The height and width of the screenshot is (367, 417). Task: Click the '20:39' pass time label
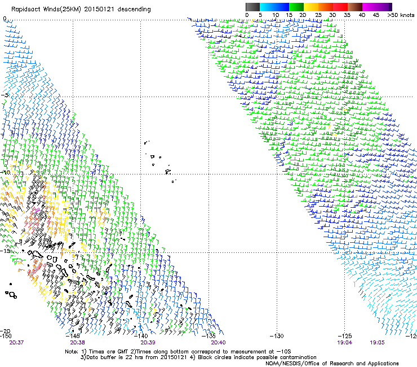click(148, 342)
